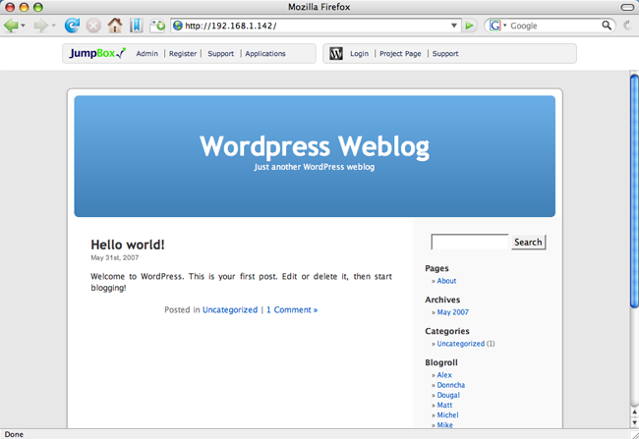The width and height of the screenshot is (639, 439).
Task: Click the toolbar toggle pill in the title bar
Action: (627, 7)
